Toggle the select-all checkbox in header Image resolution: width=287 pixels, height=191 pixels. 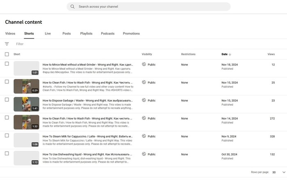pos(7,54)
